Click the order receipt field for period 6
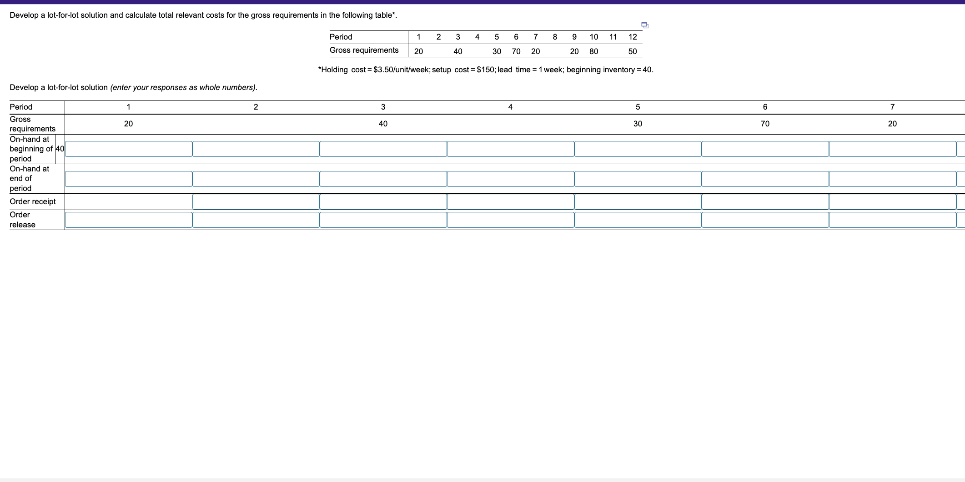This screenshot has width=965, height=482. tap(765, 201)
